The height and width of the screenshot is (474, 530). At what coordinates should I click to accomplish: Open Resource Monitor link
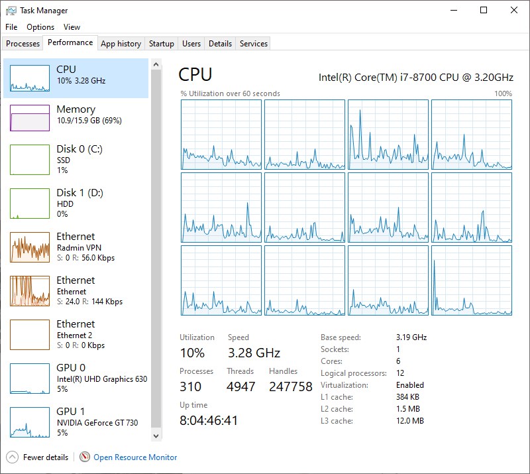click(x=135, y=457)
